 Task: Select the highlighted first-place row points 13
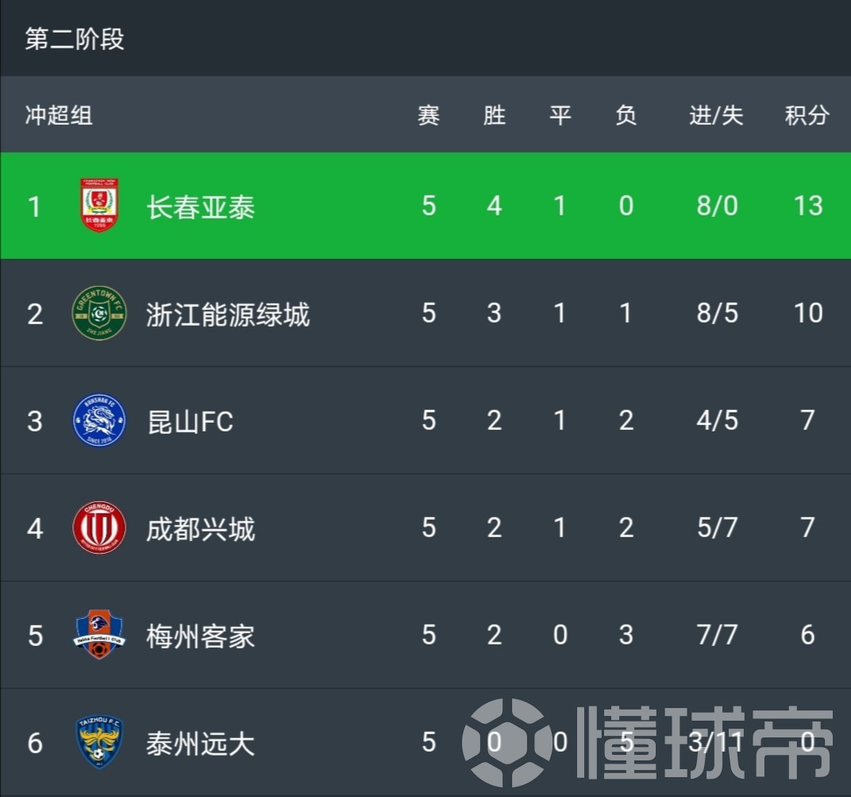pyautogui.click(x=808, y=206)
